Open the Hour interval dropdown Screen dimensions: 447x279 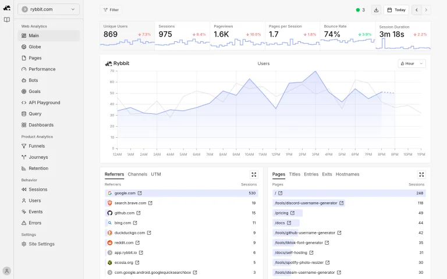(411, 63)
